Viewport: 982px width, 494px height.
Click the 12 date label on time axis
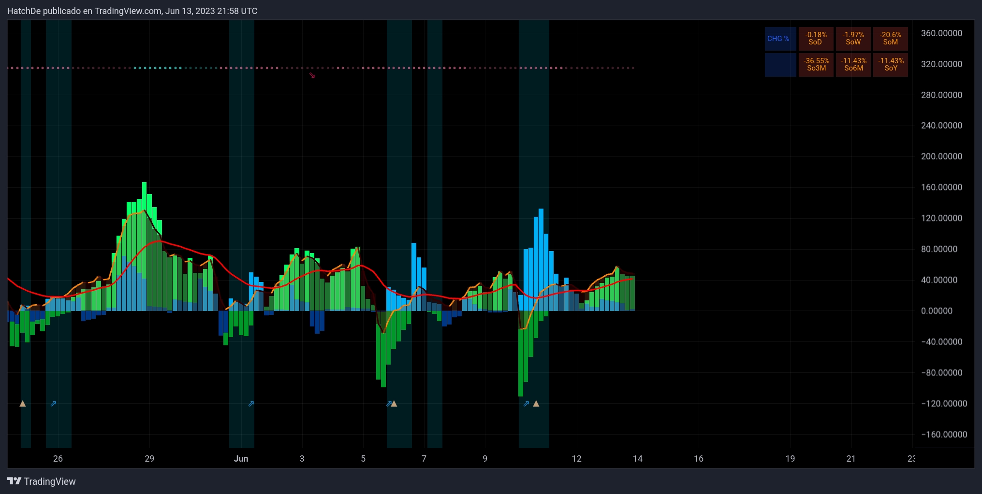point(576,459)
